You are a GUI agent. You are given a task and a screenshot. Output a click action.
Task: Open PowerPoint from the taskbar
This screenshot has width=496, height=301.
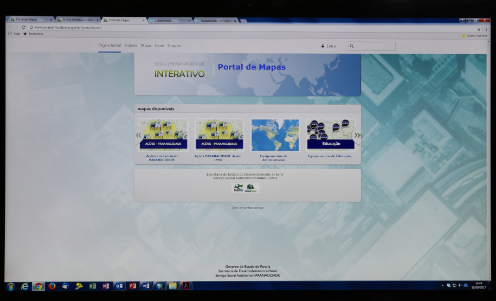(133, 286)
